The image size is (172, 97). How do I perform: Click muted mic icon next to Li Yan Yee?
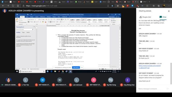coord(19,85)
